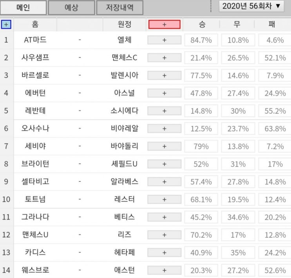291x278 pixels.
Task: Select loss 63.8% for 오사수나 match
Action: 275,129
